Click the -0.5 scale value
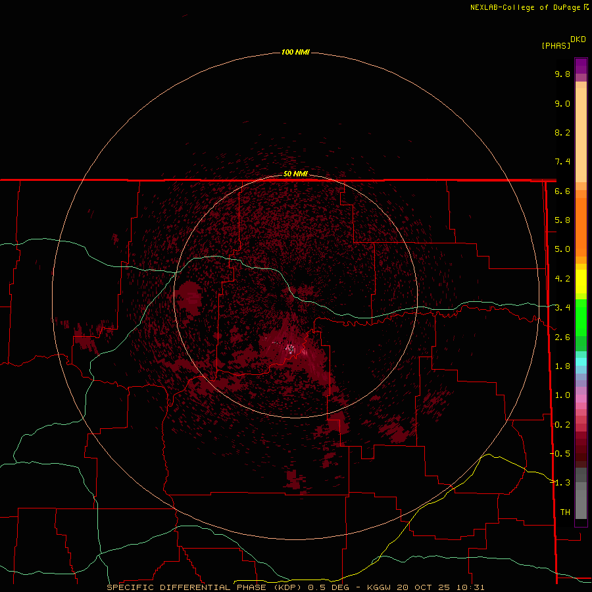The width and height of the screenshot is (592, 592). 560,454
